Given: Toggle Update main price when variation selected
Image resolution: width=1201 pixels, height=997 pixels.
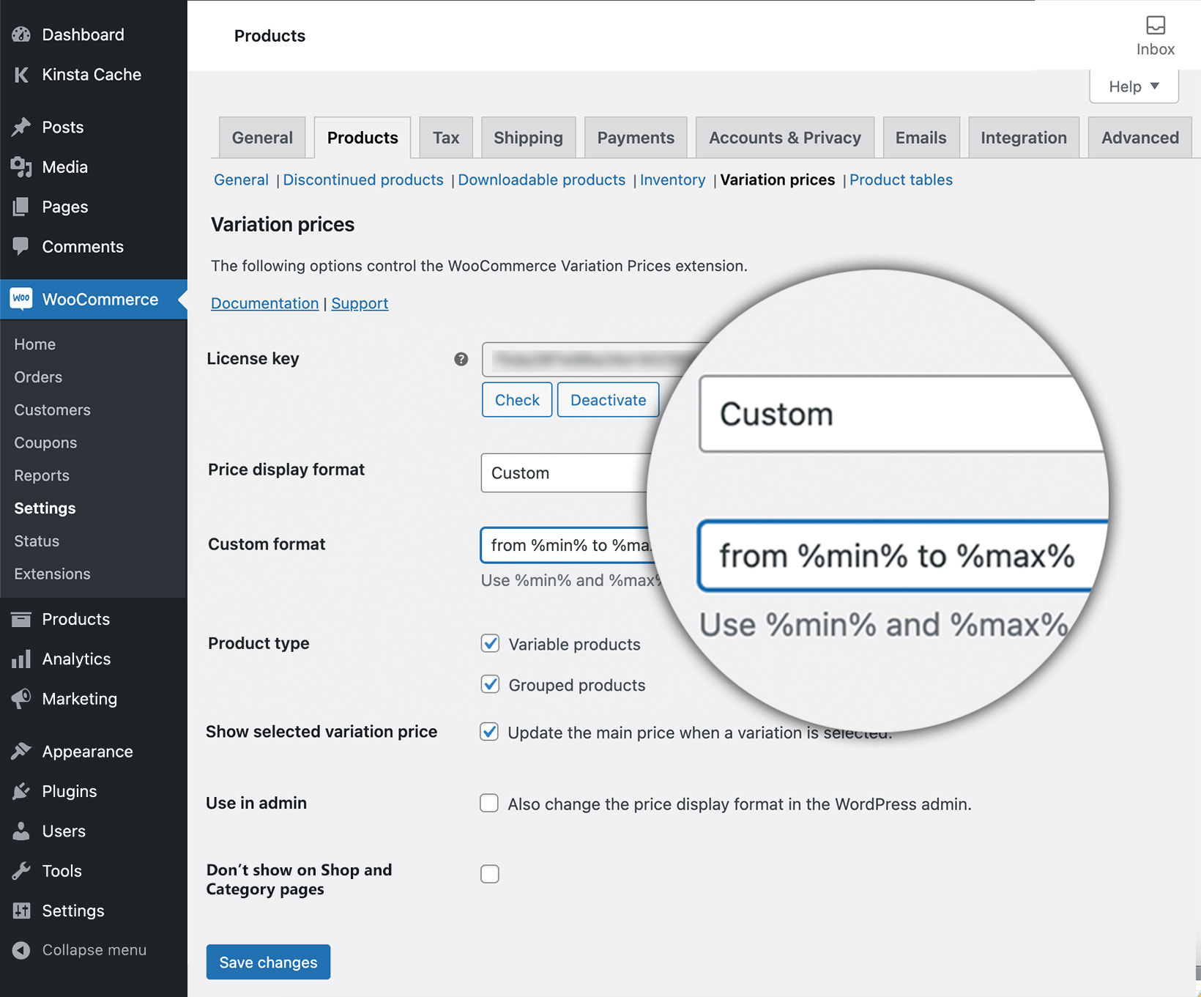Looking at the screenshot, I should [x=489, y=732].
